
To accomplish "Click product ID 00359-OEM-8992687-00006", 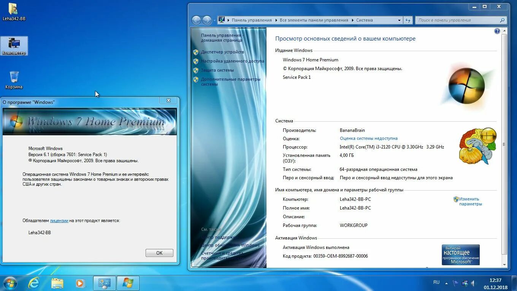I will 341,256.
